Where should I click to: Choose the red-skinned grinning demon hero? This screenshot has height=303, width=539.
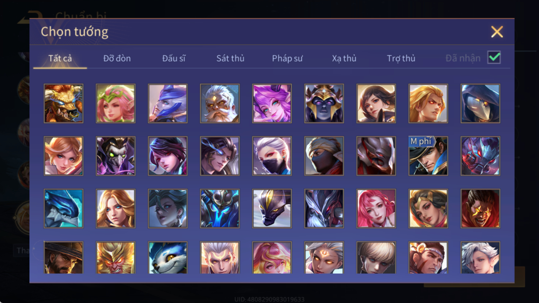coord(480,208)
